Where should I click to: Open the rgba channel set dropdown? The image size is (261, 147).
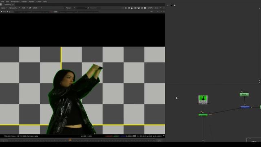click(4, 8)
